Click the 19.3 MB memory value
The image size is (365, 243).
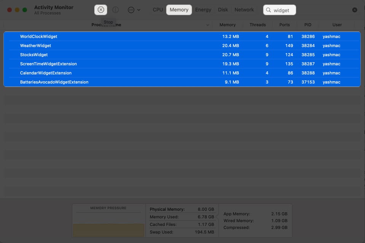coord(230,64)
